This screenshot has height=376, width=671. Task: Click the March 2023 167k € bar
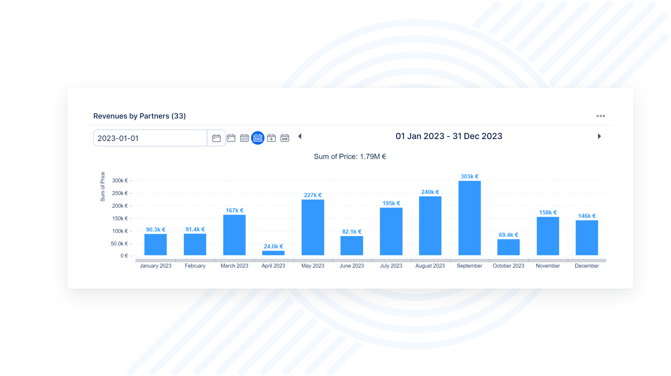pos(234,235)
